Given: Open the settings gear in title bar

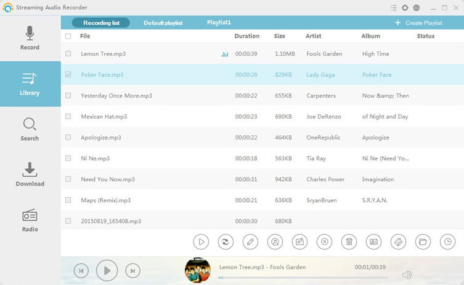Looking at the screenshot, I should click(405, 8).
